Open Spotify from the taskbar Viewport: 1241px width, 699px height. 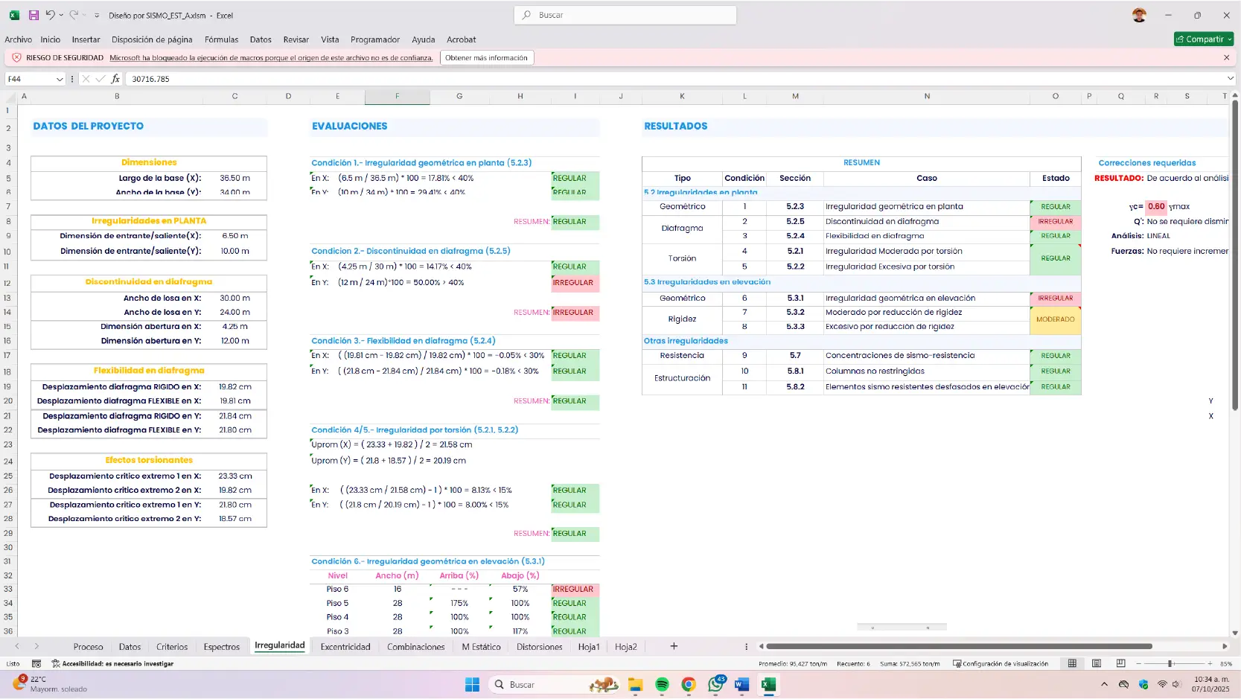(662, 685)
